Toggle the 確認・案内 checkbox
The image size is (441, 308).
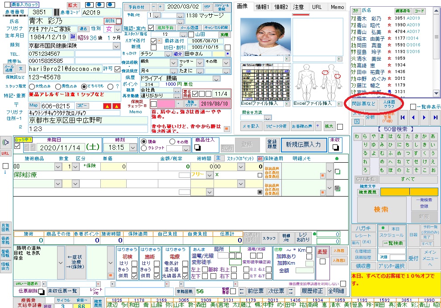click(x=151, y=28)
